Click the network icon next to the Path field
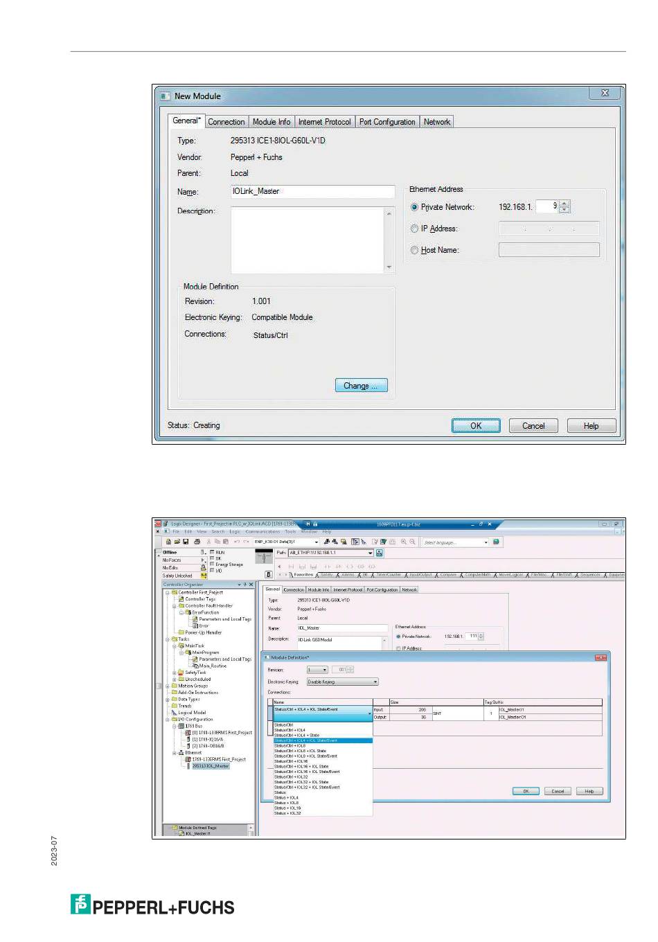 click(380, 553)
